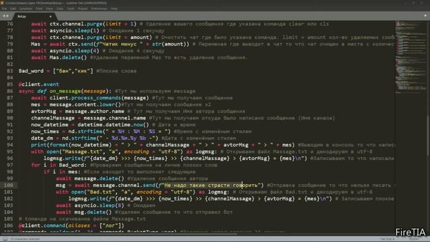Go to next tab with right arrow
Image resolution: width=430 pixels, height=242 pixels.
pyautogui.click(x=7, y=16)
